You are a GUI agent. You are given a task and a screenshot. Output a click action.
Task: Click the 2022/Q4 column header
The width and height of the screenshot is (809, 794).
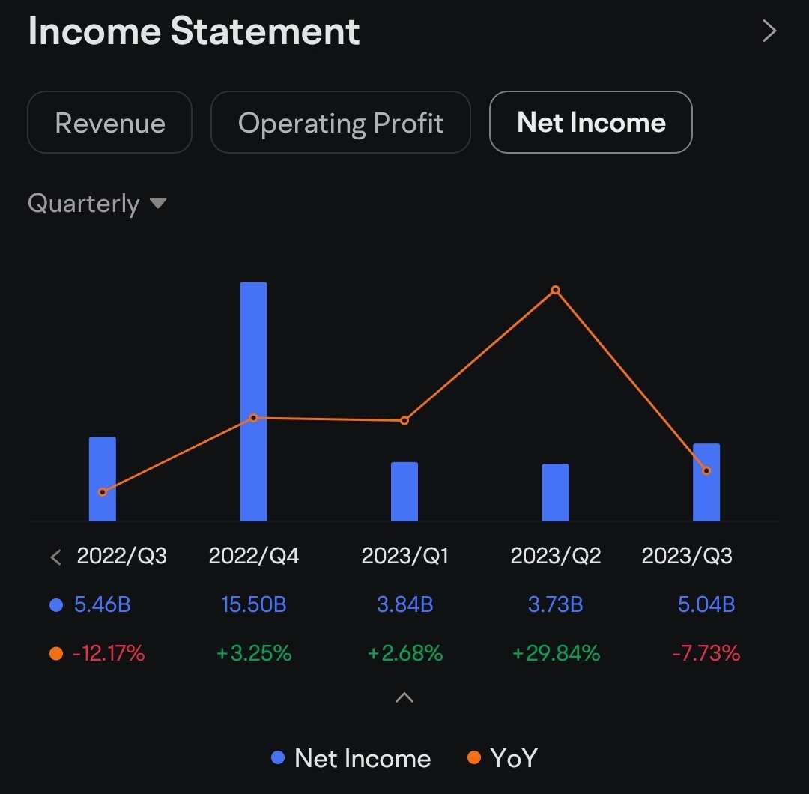click(x=253, y=557)
